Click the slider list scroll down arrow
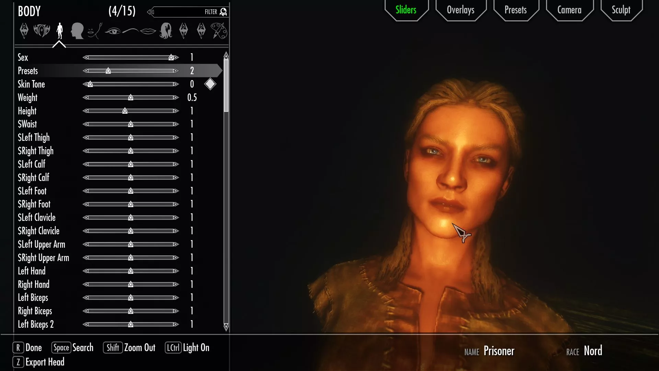 click(x=226, y=327)
